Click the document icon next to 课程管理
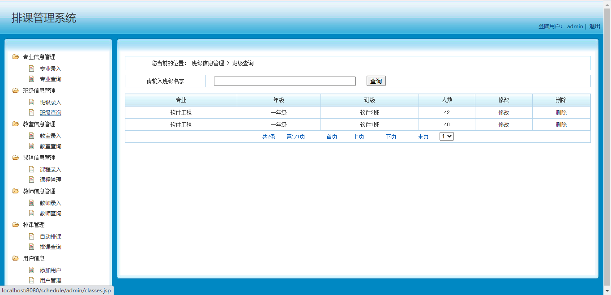Screen dimensions: 611x295 (x=31, y=180)
